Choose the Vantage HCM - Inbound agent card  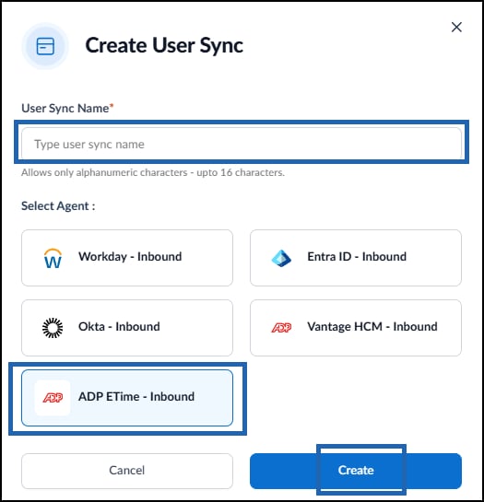click(x=356, y=328)
